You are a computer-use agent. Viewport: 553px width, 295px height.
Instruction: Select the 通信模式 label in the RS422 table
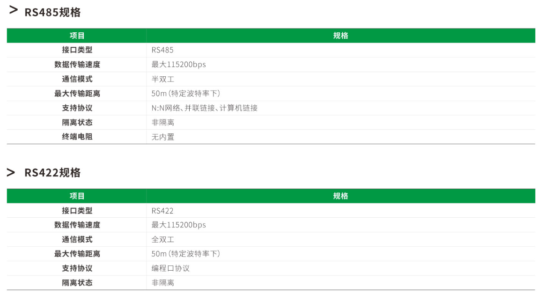click(77, 240)
